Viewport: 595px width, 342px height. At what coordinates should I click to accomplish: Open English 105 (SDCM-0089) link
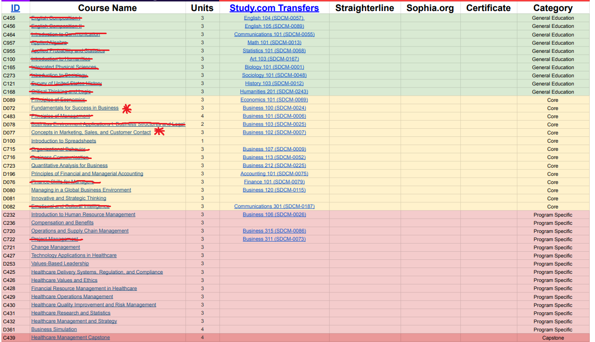point(274,26)
